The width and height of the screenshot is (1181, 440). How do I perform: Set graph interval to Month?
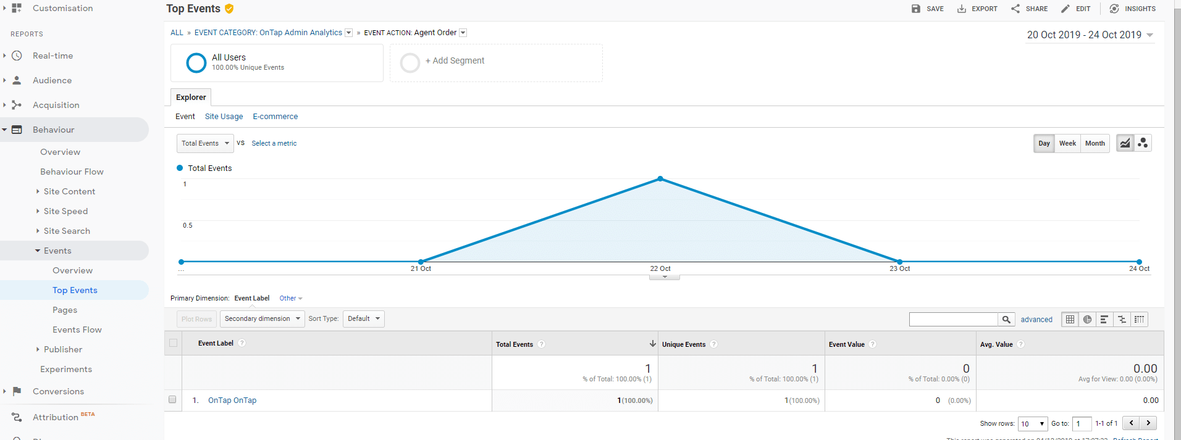pos(1095,143)
